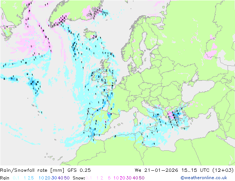Click the snow legend value 5
This screenshot has width=235, height=181.
click(x=109, y=178)
